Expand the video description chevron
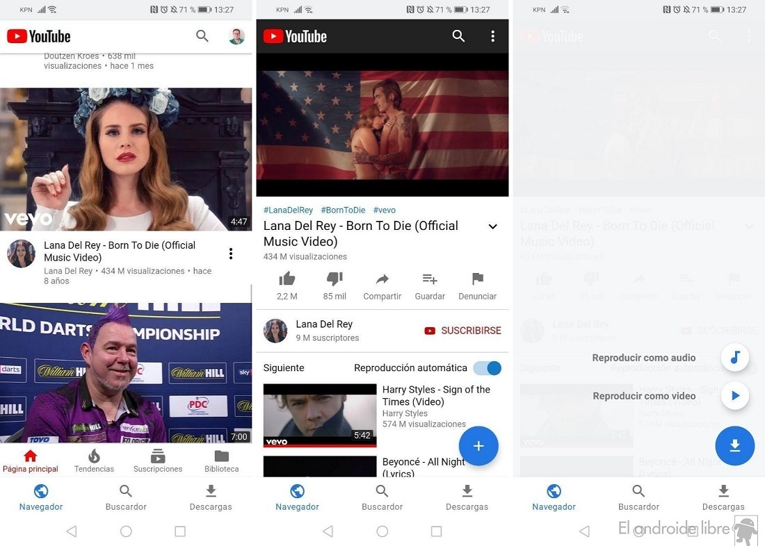Image resolution: width=765 pixels, height=546 pixels. [493, 226]
